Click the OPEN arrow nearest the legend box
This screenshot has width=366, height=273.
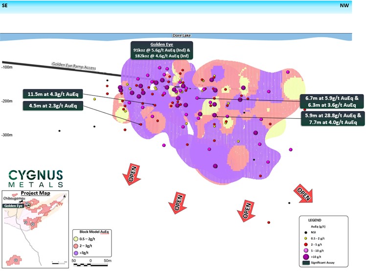pyautogui.click(x=303, y=193)
